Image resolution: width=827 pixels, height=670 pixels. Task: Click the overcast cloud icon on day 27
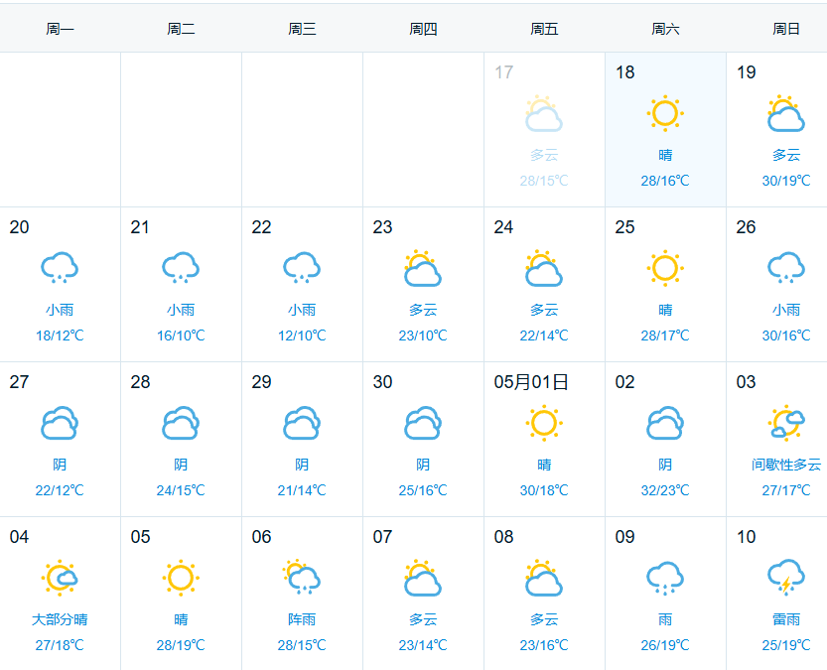[60, 423]
